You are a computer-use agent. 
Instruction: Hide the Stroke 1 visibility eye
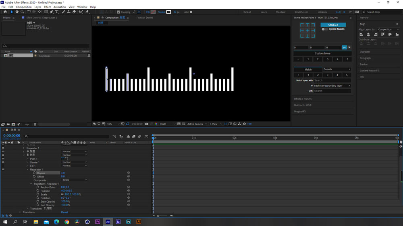coord(3,162)
